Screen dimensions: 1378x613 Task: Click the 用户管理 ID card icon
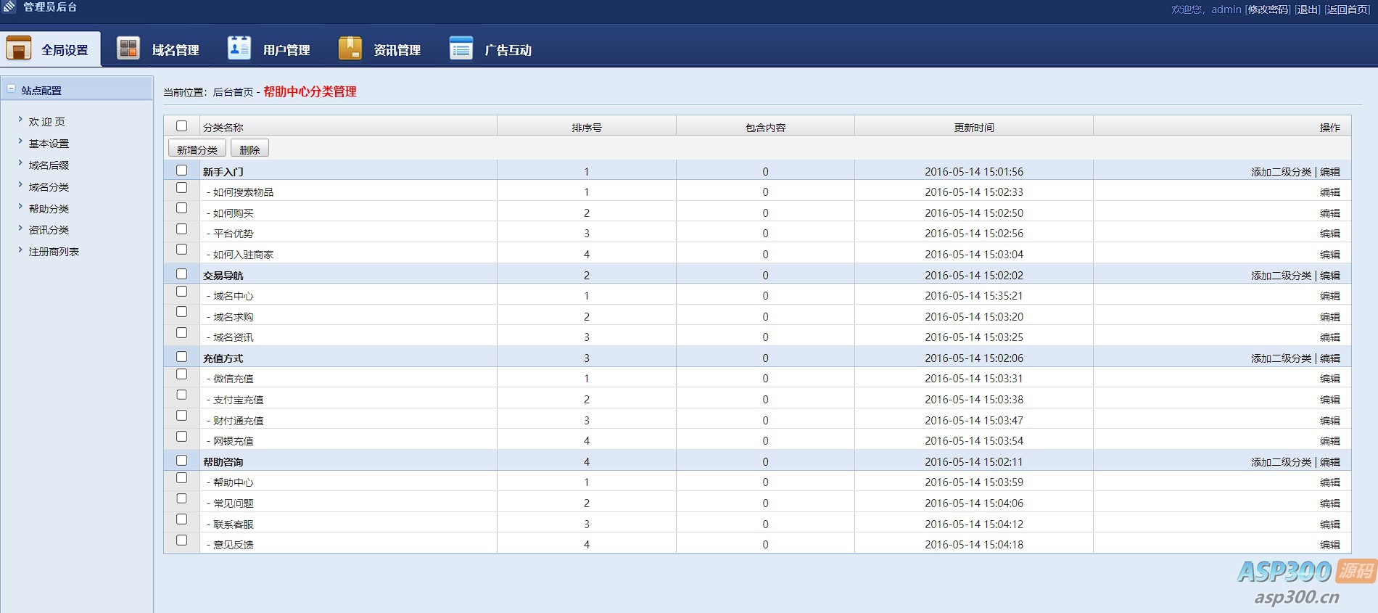(x=239, y=48)
